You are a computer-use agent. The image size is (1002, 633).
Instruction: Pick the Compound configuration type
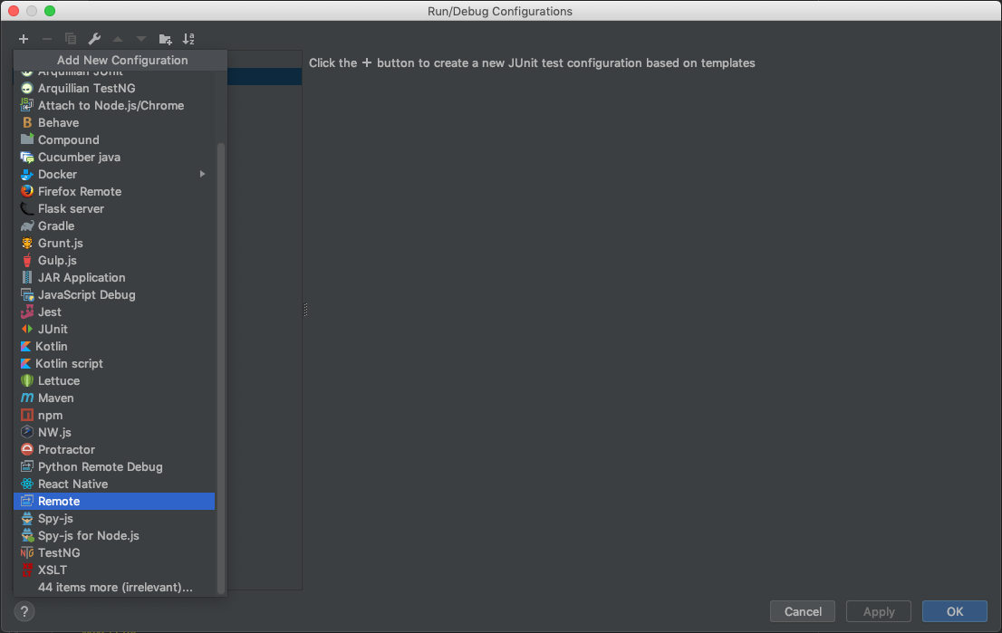(x=114, y=139)
